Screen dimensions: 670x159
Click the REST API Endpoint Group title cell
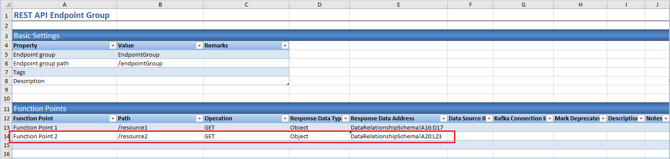pyautogui.click(x=64, y=15)
